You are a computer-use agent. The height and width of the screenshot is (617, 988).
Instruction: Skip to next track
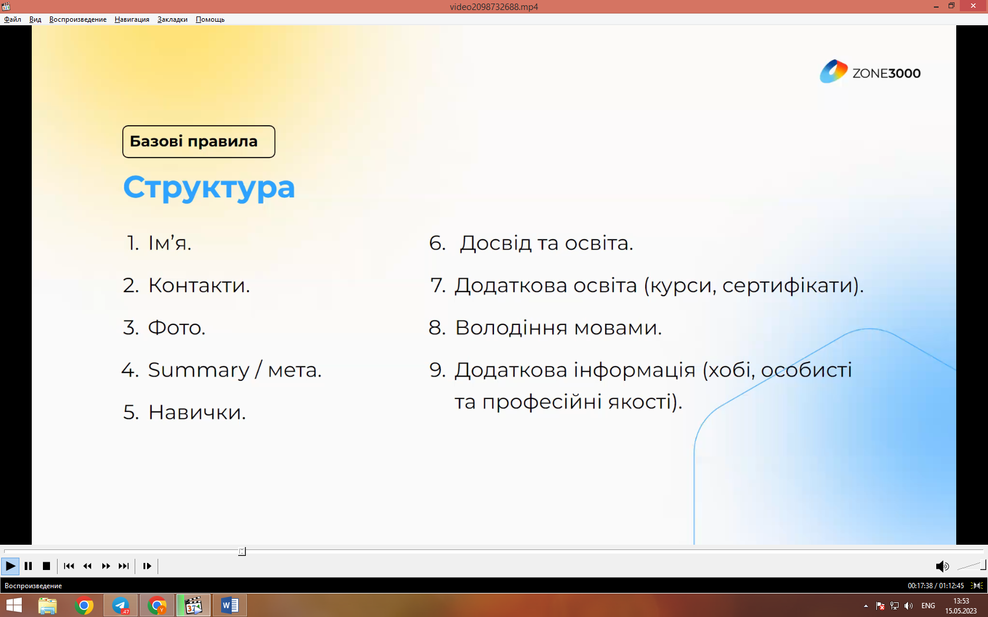(x=123, y=566)
